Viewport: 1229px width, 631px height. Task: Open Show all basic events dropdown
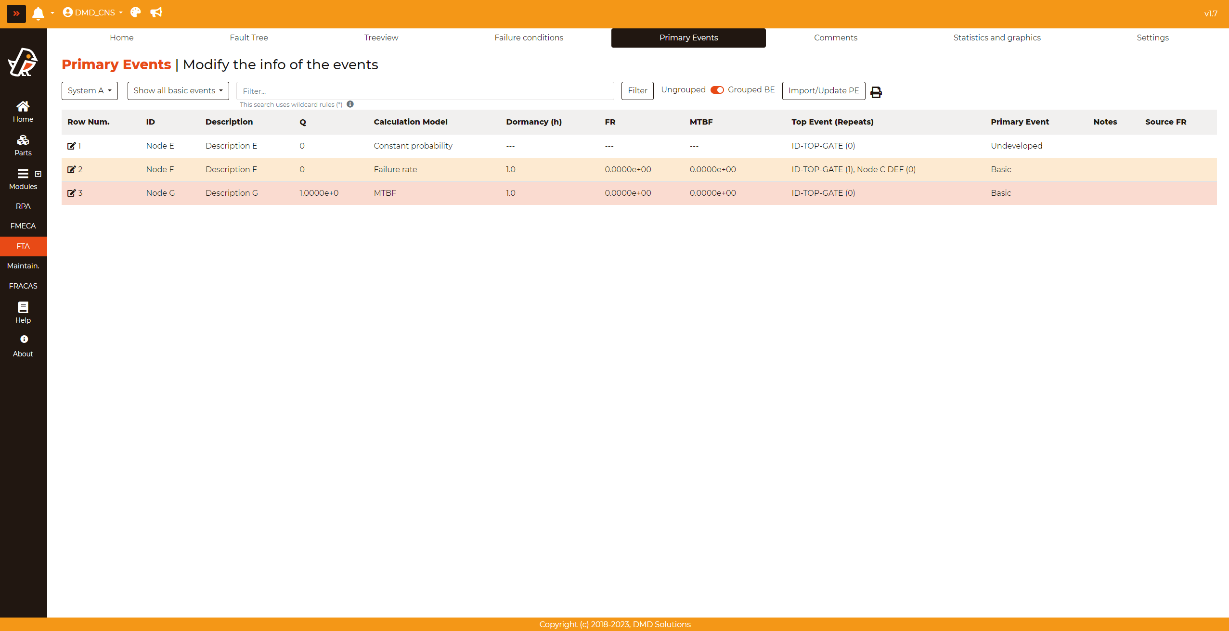point(178,90)
